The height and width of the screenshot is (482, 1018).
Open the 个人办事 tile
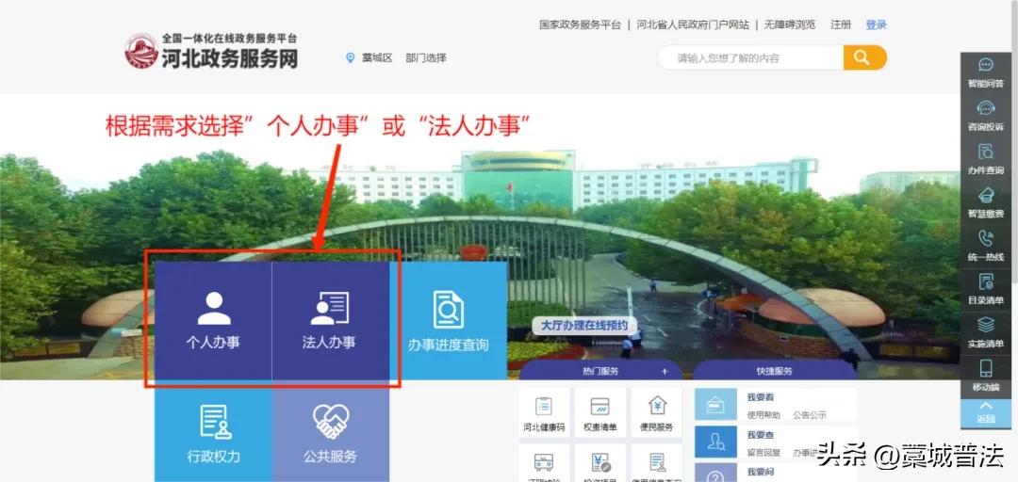(213, 320)
